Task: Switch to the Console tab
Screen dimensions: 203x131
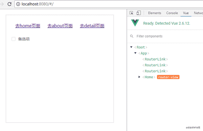Action: [172, 13]
